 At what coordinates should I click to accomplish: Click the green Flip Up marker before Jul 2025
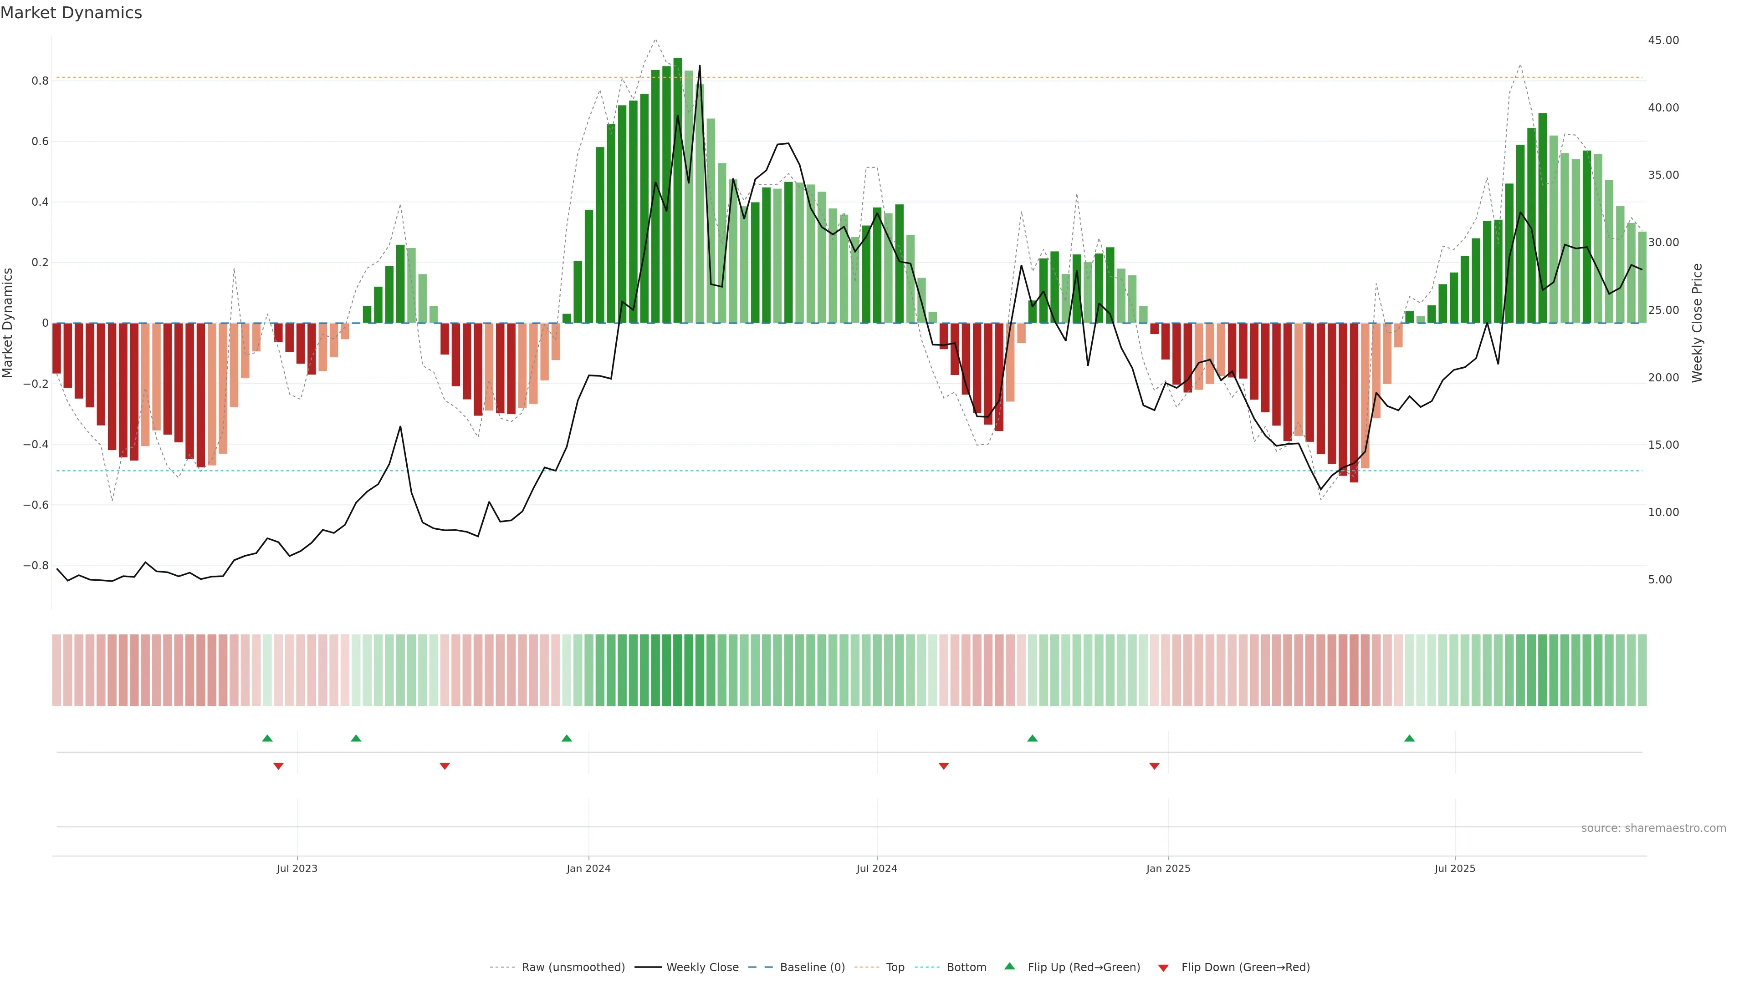(x=1410, y=738)
